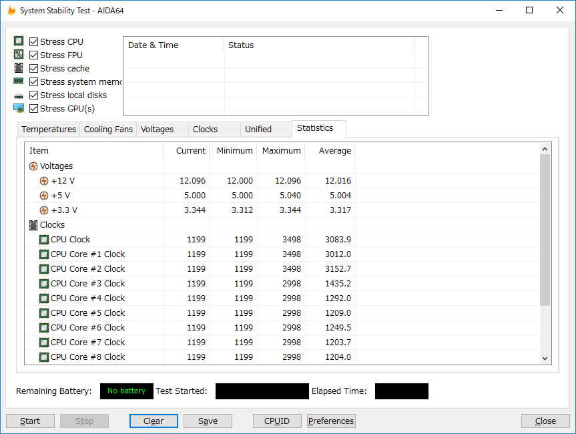Disable the Stress system memory checkbox
576x434 pixels.
tap(34, 82)
